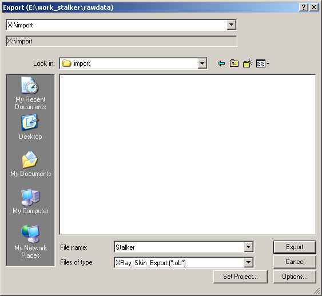Screen dimensions: 322x296
Task: Click the Export button
Action: pyautogui.click(x=295, y=247)
